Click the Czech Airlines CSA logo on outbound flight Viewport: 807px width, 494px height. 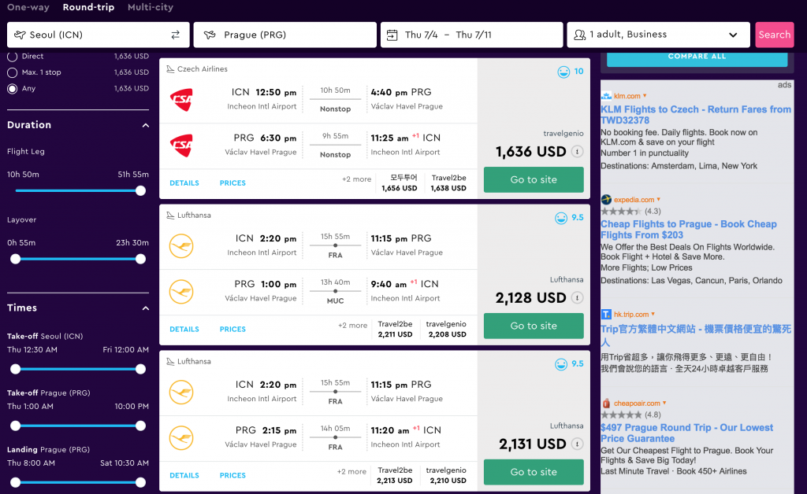point(181,100)
